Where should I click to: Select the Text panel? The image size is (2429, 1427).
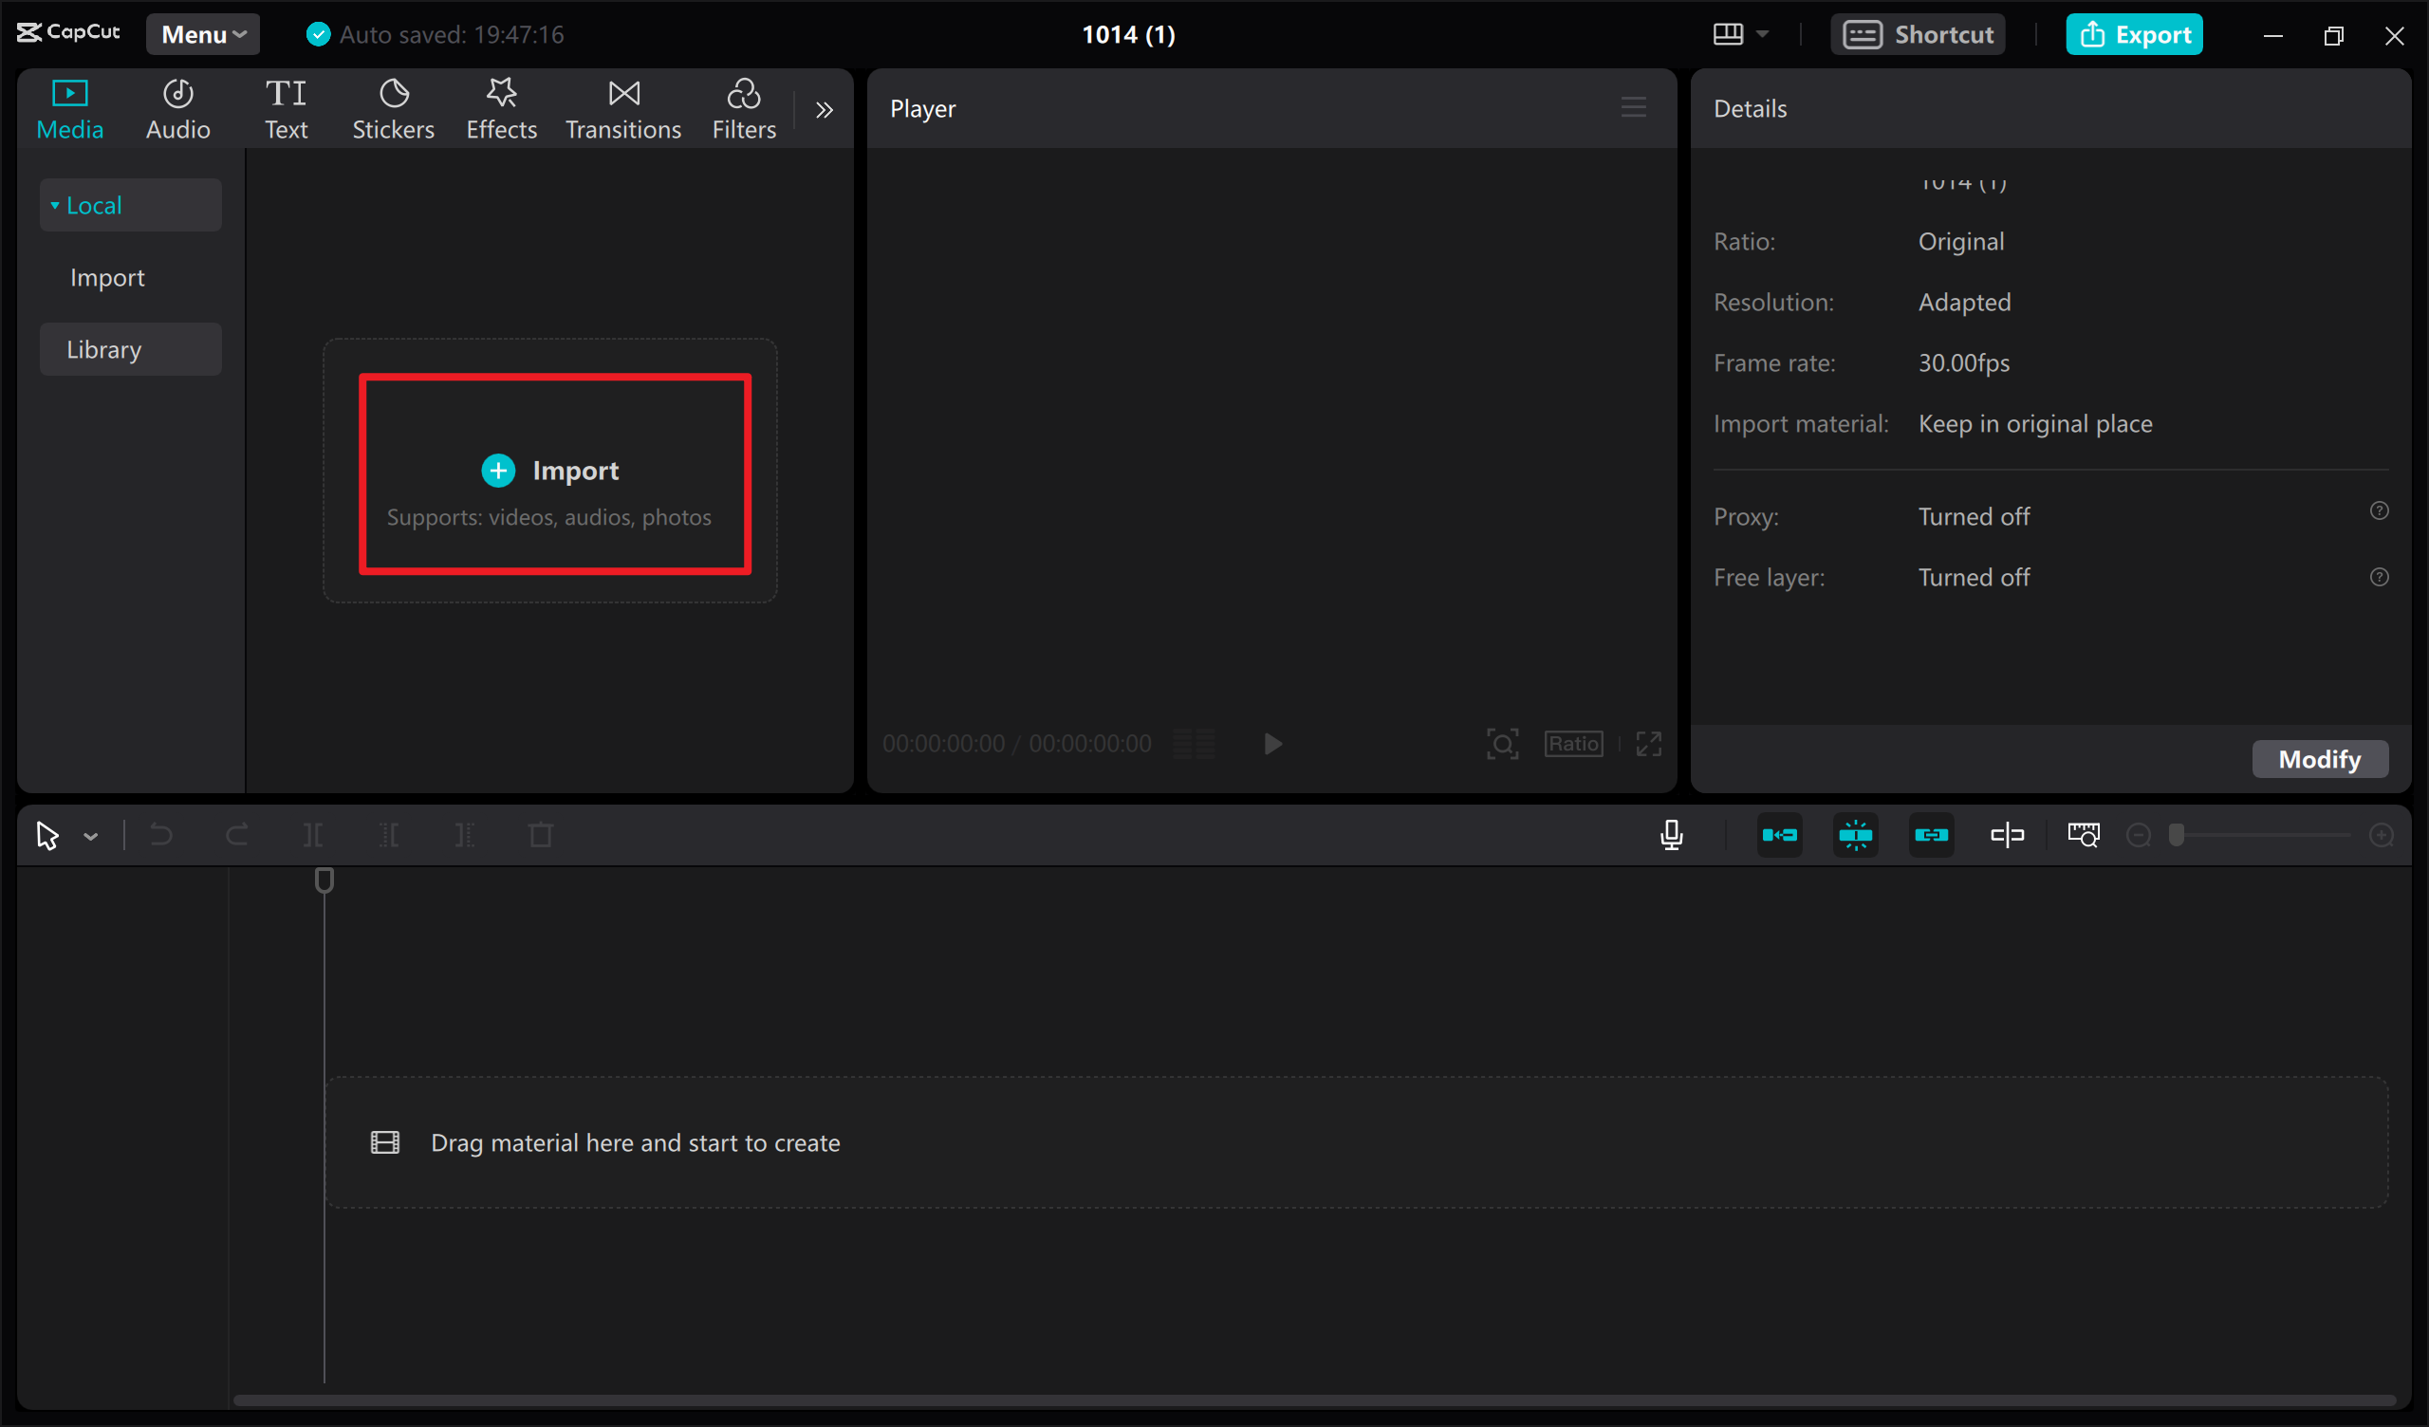[286, 108]
